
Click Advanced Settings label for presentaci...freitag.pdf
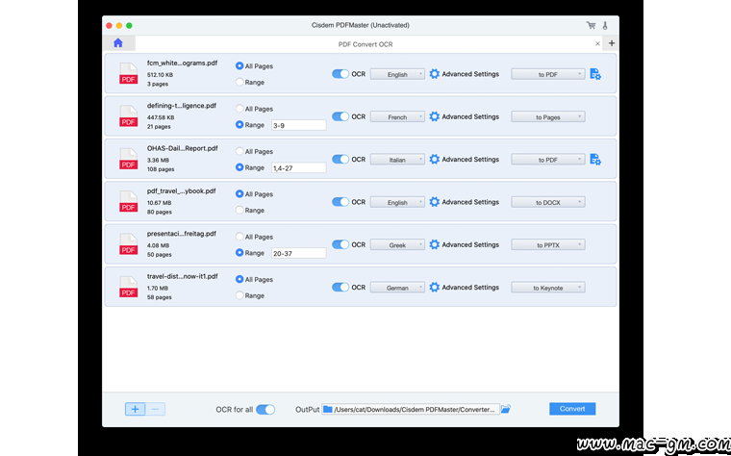470,244
